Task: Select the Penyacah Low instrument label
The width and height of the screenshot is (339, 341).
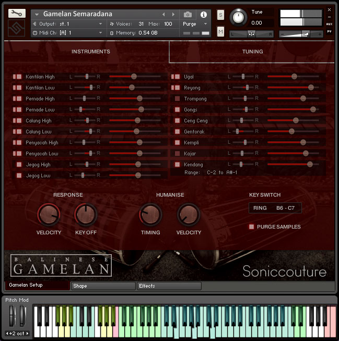Action: coord(42,154)
